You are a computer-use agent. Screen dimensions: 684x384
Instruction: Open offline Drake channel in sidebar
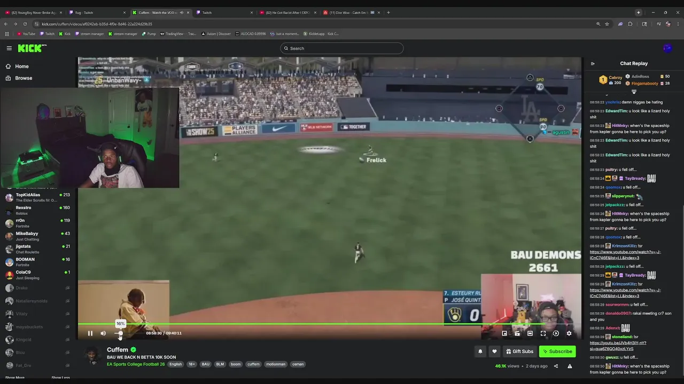tap(37, 288)
